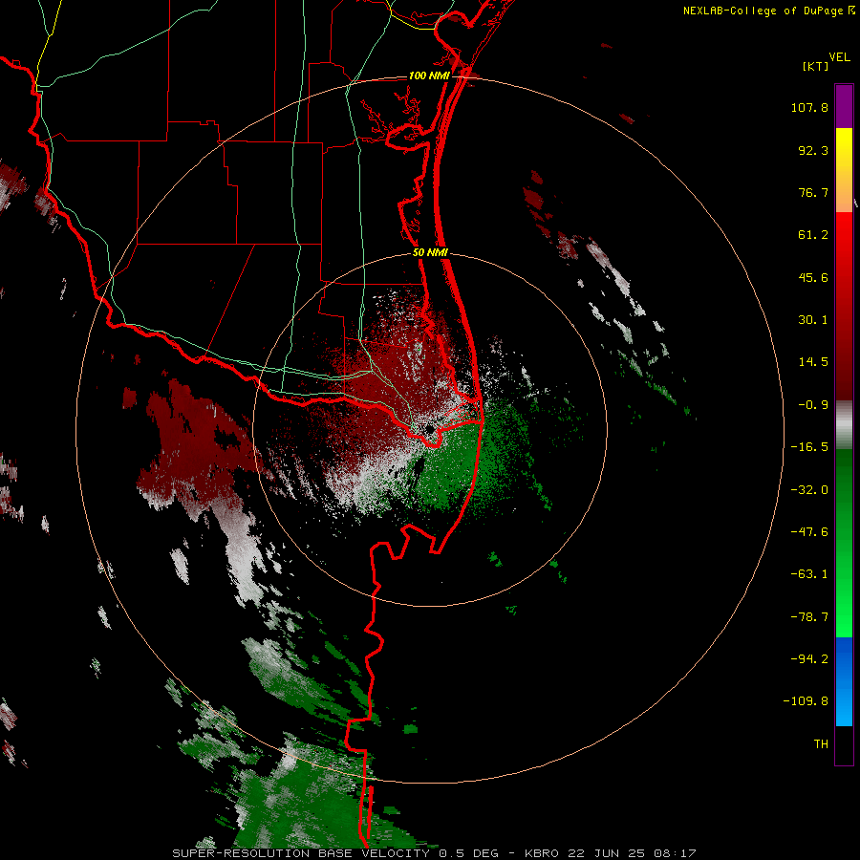This screenshot has height=860, width=860.
Task: Select the -94.2 legend value
Action: 809,659
